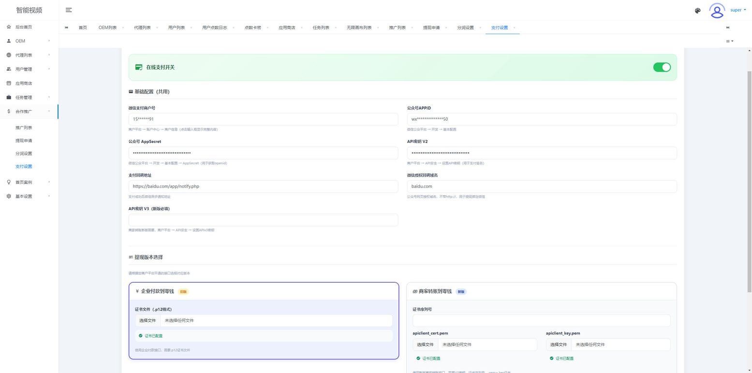Collapse sidebar with the hamburger icon
Image resolution: width=752 pixels, height=373 pixels.
tap(69, 10)
